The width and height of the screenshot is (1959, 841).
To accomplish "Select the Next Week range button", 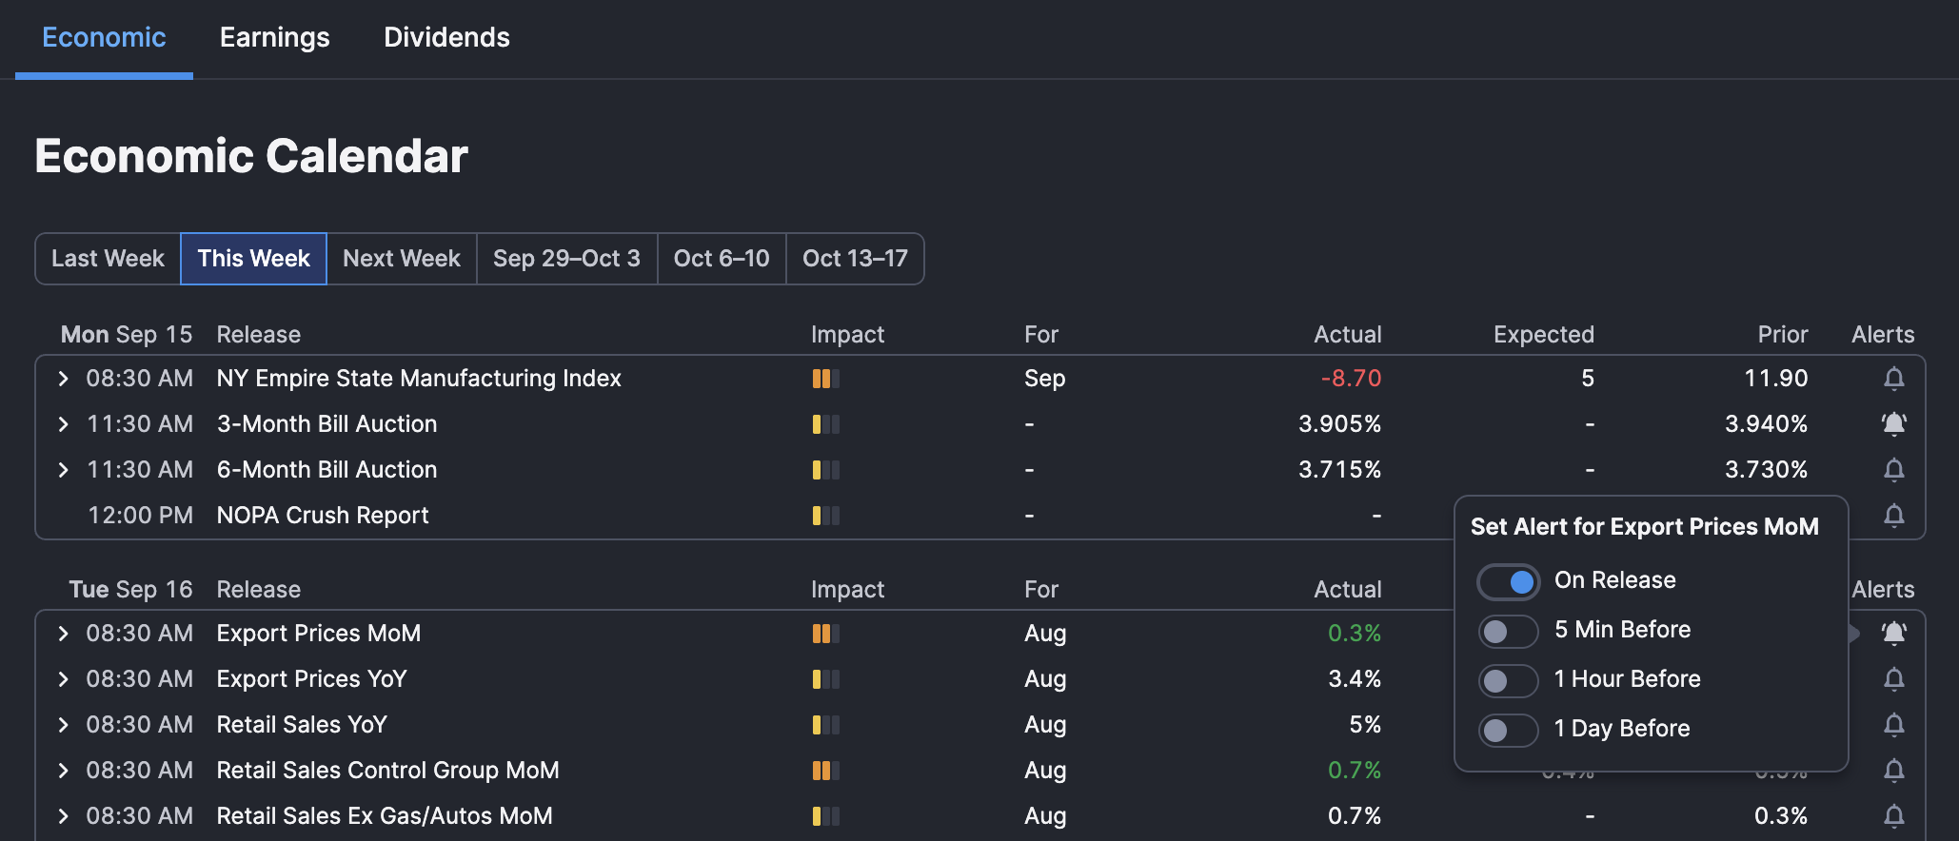I will 401,259.
